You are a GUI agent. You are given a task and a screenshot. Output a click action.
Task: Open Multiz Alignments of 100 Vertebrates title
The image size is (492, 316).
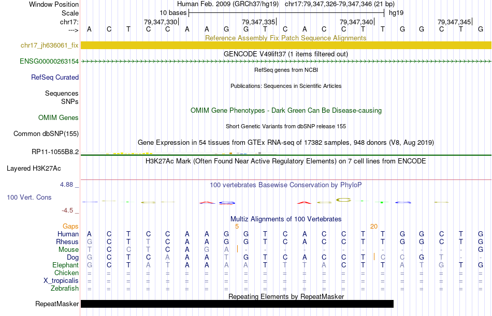pyautogui.click(x=286, y=219)
